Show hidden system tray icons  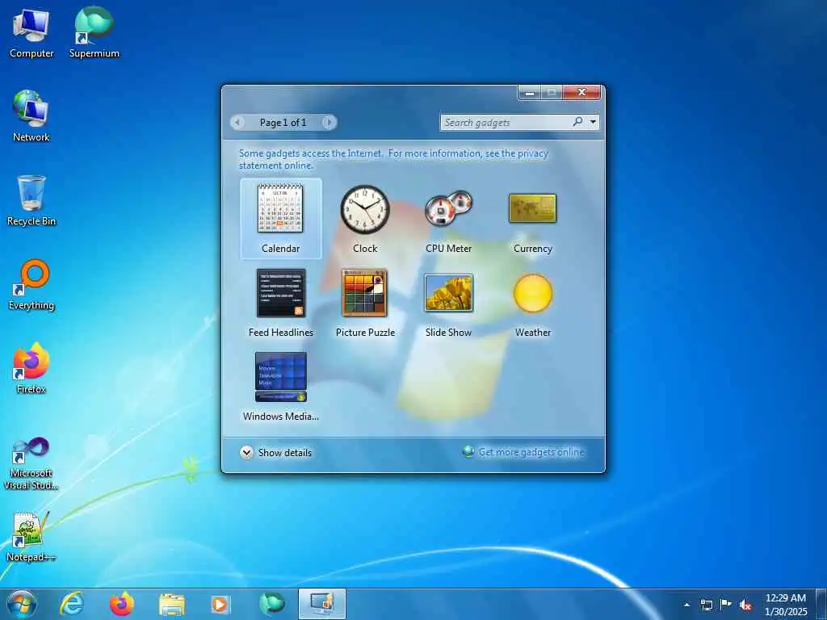686,605
